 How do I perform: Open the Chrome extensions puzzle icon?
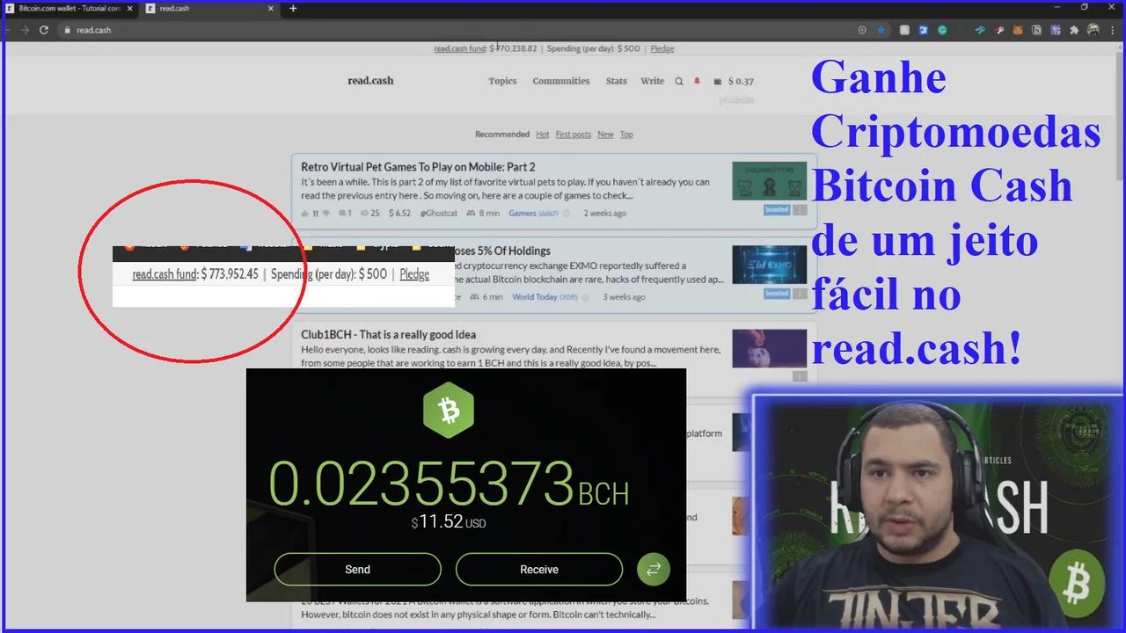1074,29
